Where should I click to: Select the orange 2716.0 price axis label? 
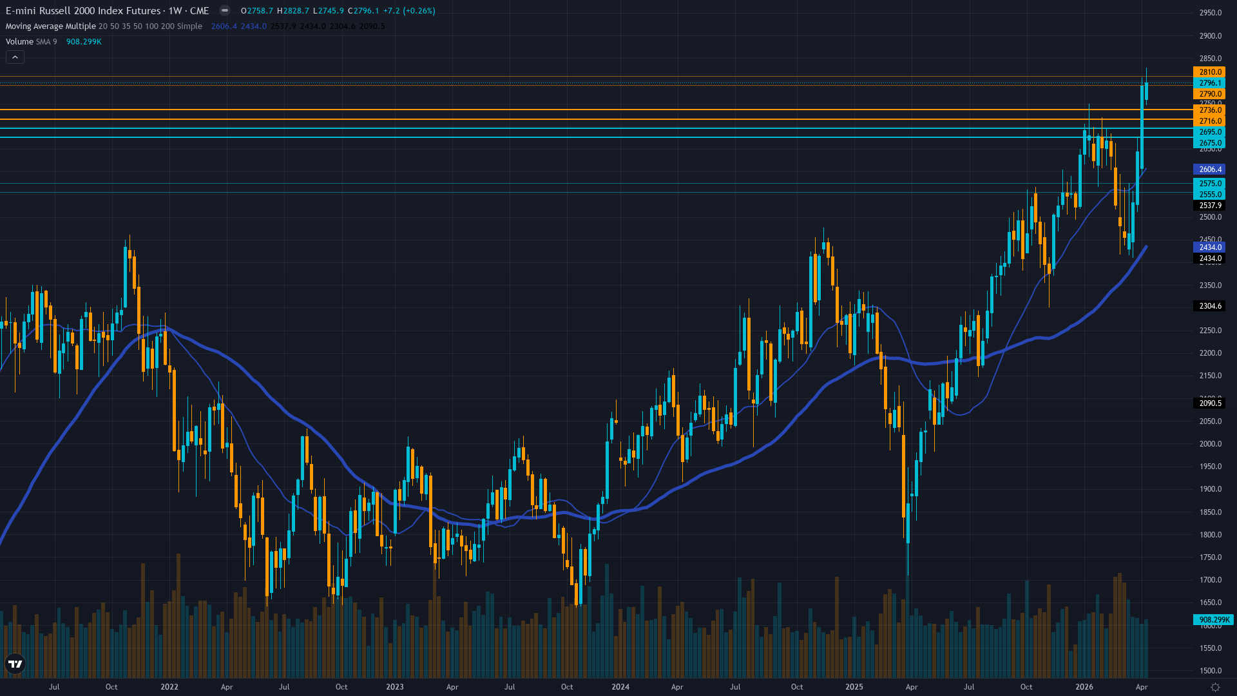pos(1209,121)
